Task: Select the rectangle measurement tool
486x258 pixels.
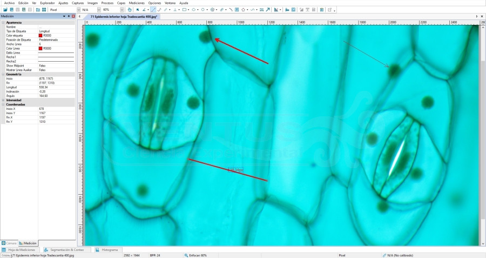Action: [x=184, y=10]
